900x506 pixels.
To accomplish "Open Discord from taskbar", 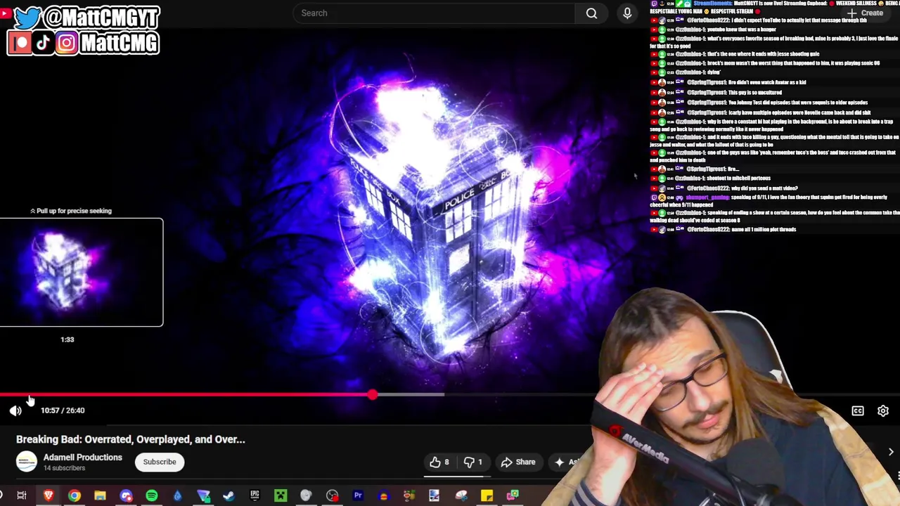I will point(126,496).
